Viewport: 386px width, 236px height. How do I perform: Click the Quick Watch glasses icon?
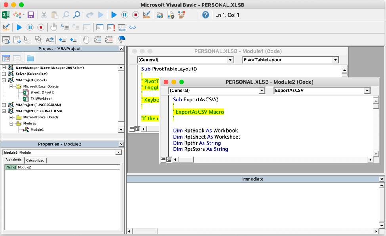tap(132, 27)
